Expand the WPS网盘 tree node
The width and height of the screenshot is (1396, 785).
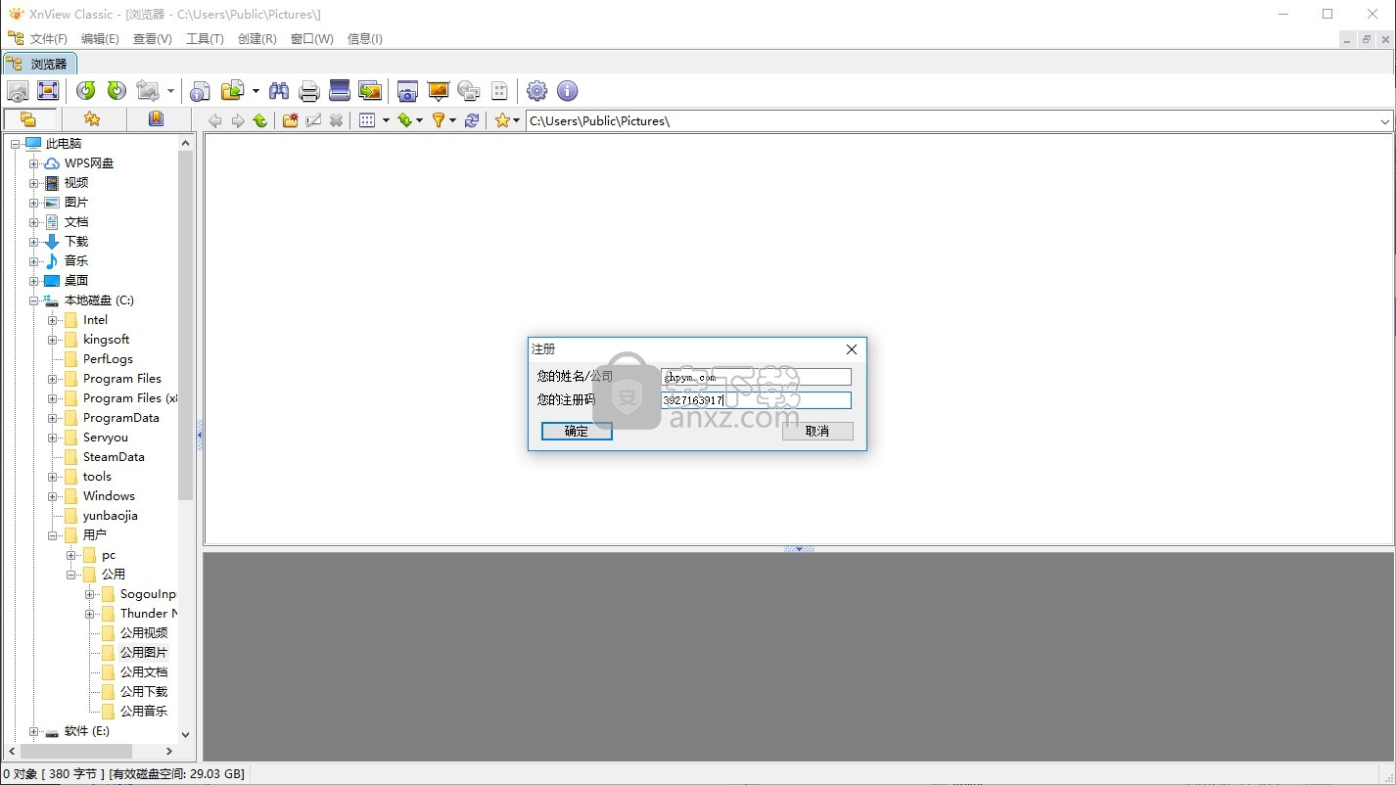[x=33, y=163]
